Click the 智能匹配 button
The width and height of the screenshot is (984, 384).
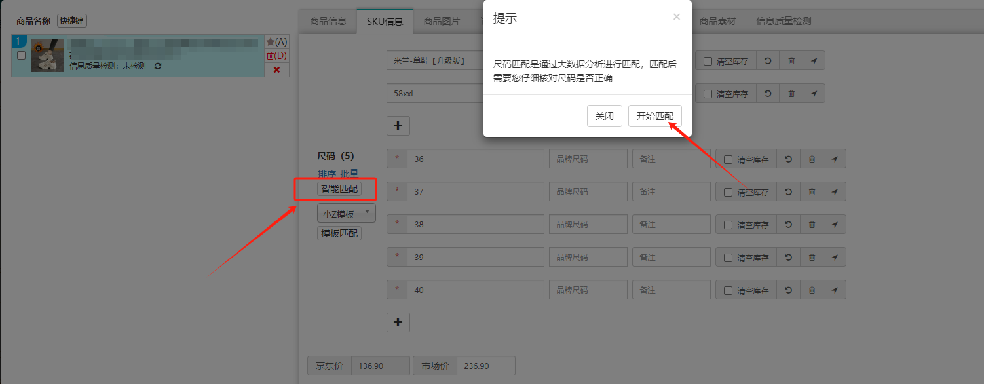coord(339,189)
